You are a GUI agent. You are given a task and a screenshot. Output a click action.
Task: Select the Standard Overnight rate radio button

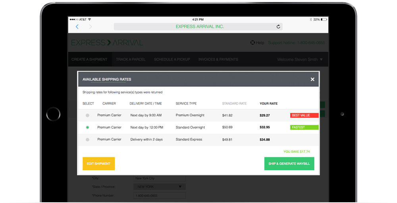pyautogui.click(x=87, y=127)
